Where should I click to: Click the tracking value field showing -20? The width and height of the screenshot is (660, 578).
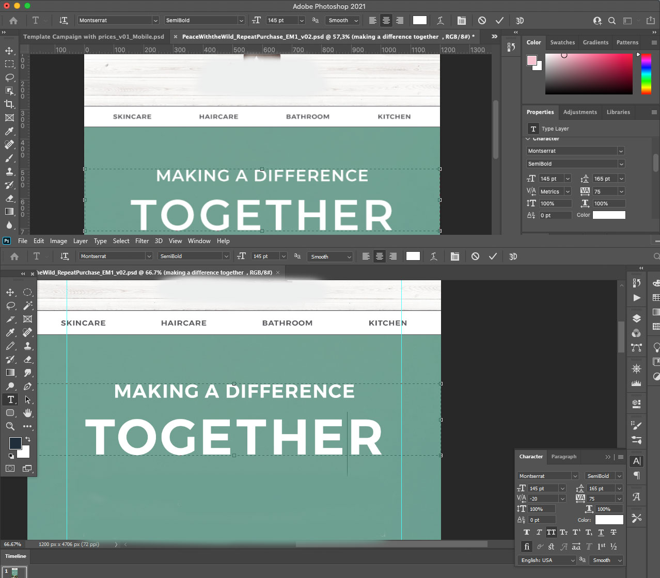point(539,499)
